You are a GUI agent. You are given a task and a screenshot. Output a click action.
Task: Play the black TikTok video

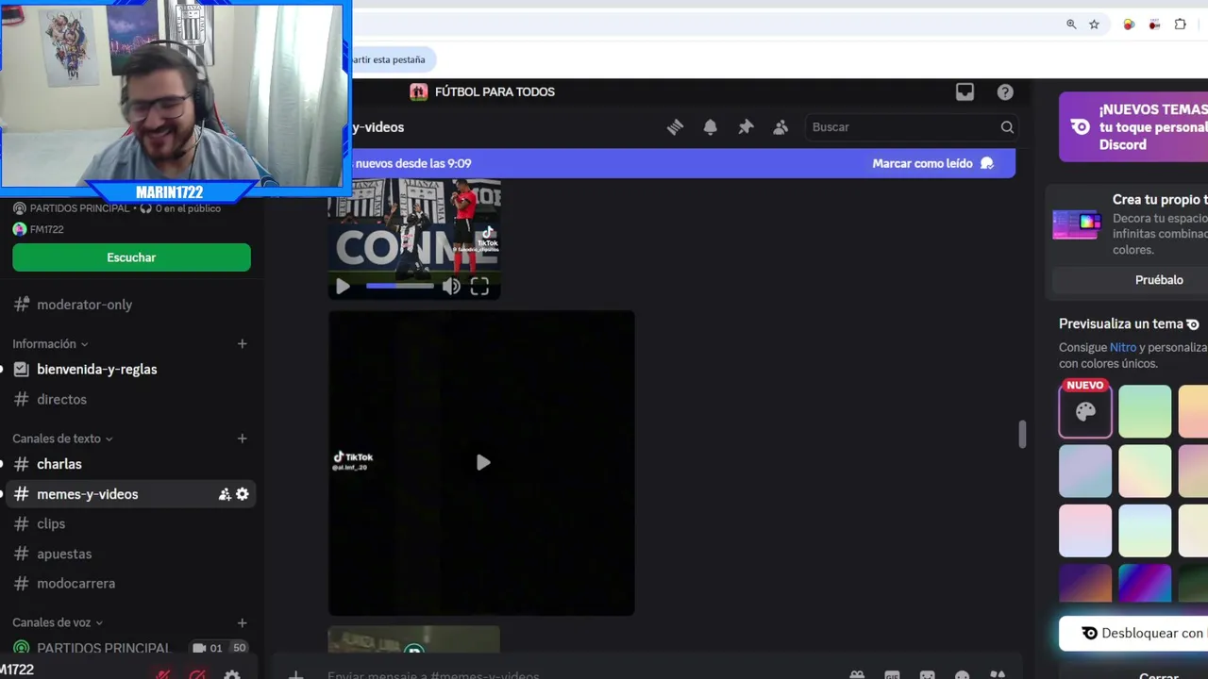pos(482,463)
